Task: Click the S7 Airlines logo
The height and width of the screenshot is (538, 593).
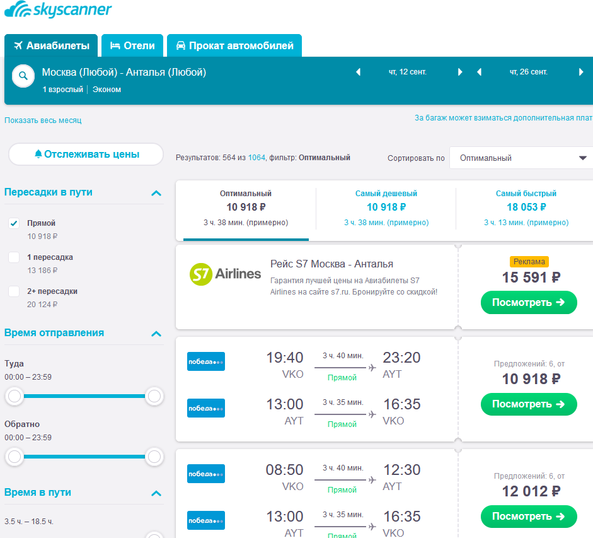Action: point(225,274)
